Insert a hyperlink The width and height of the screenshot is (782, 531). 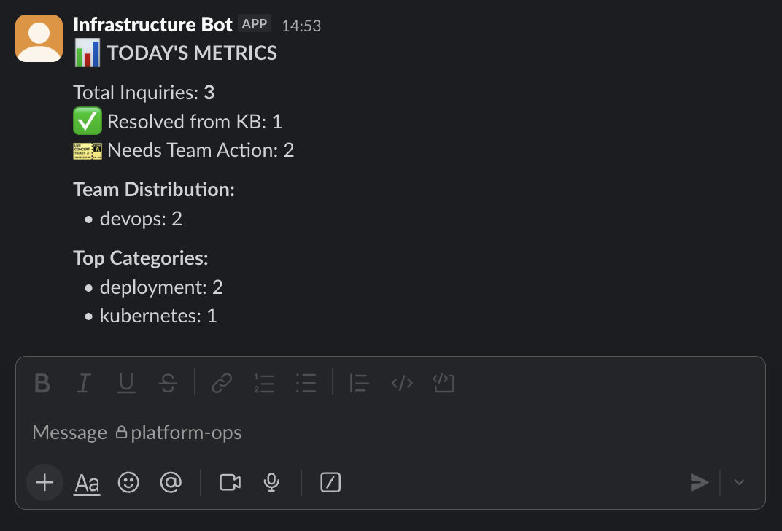222,383
